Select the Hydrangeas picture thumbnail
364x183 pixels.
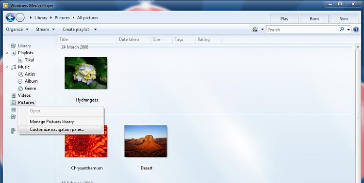tap(86, 73)
